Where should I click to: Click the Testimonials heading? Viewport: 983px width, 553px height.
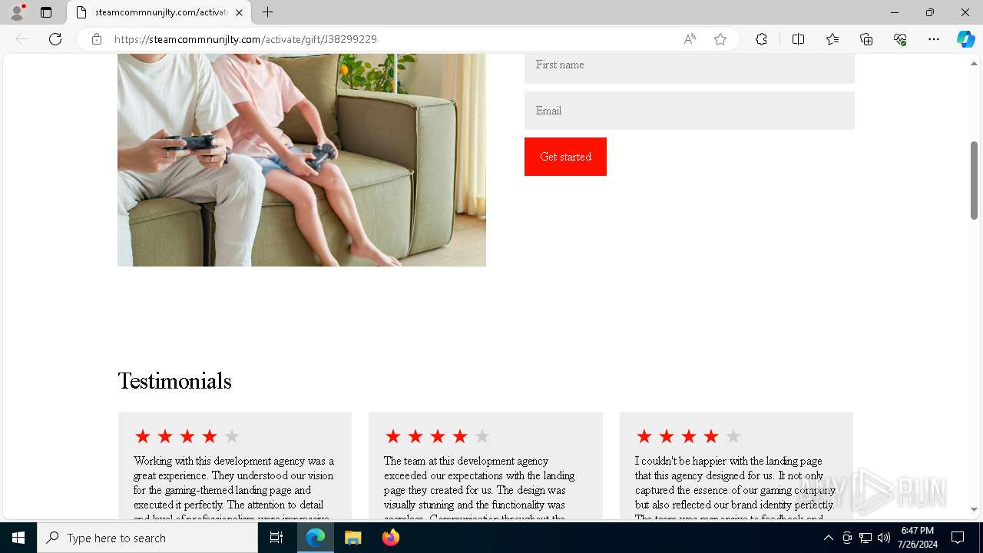[x=174, y=381]
